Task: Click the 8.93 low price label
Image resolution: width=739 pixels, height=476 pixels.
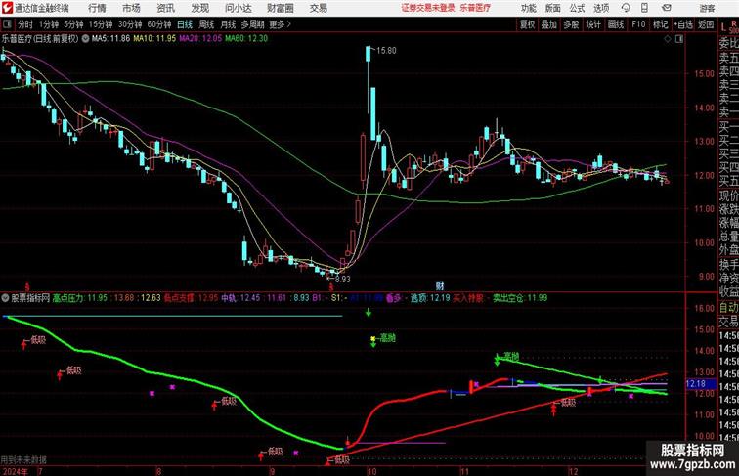Action: 343,279
